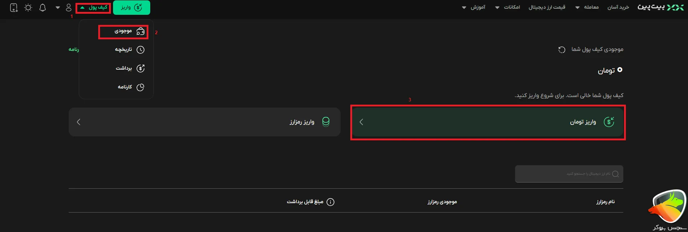Click the برداشت withdraw icon
The width and height of the screenshot is (688, 232).
tap(140, 68)
